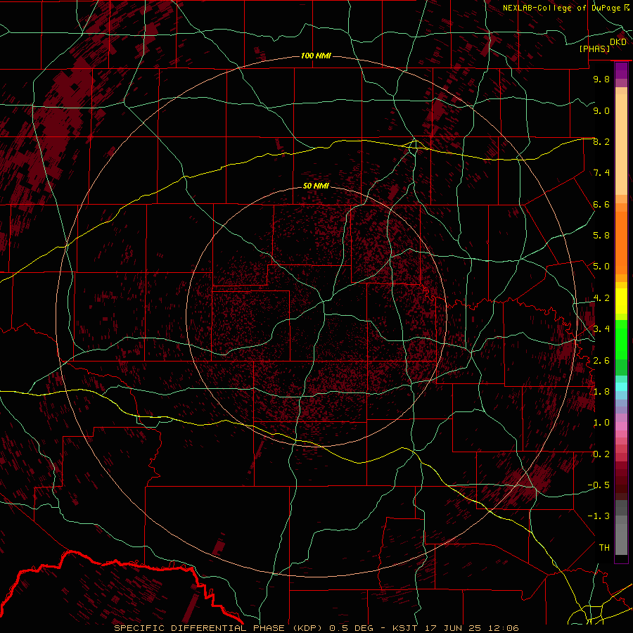Click the 3.4 value on the color scale
This screenshot has height=633, width=633.
(x=601, y=329)
